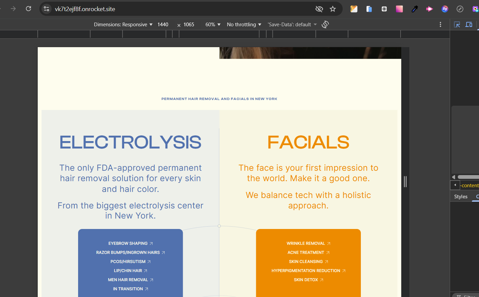Open the Skin Detox link
The image size is (479, 297).
[x=308, y=280]
